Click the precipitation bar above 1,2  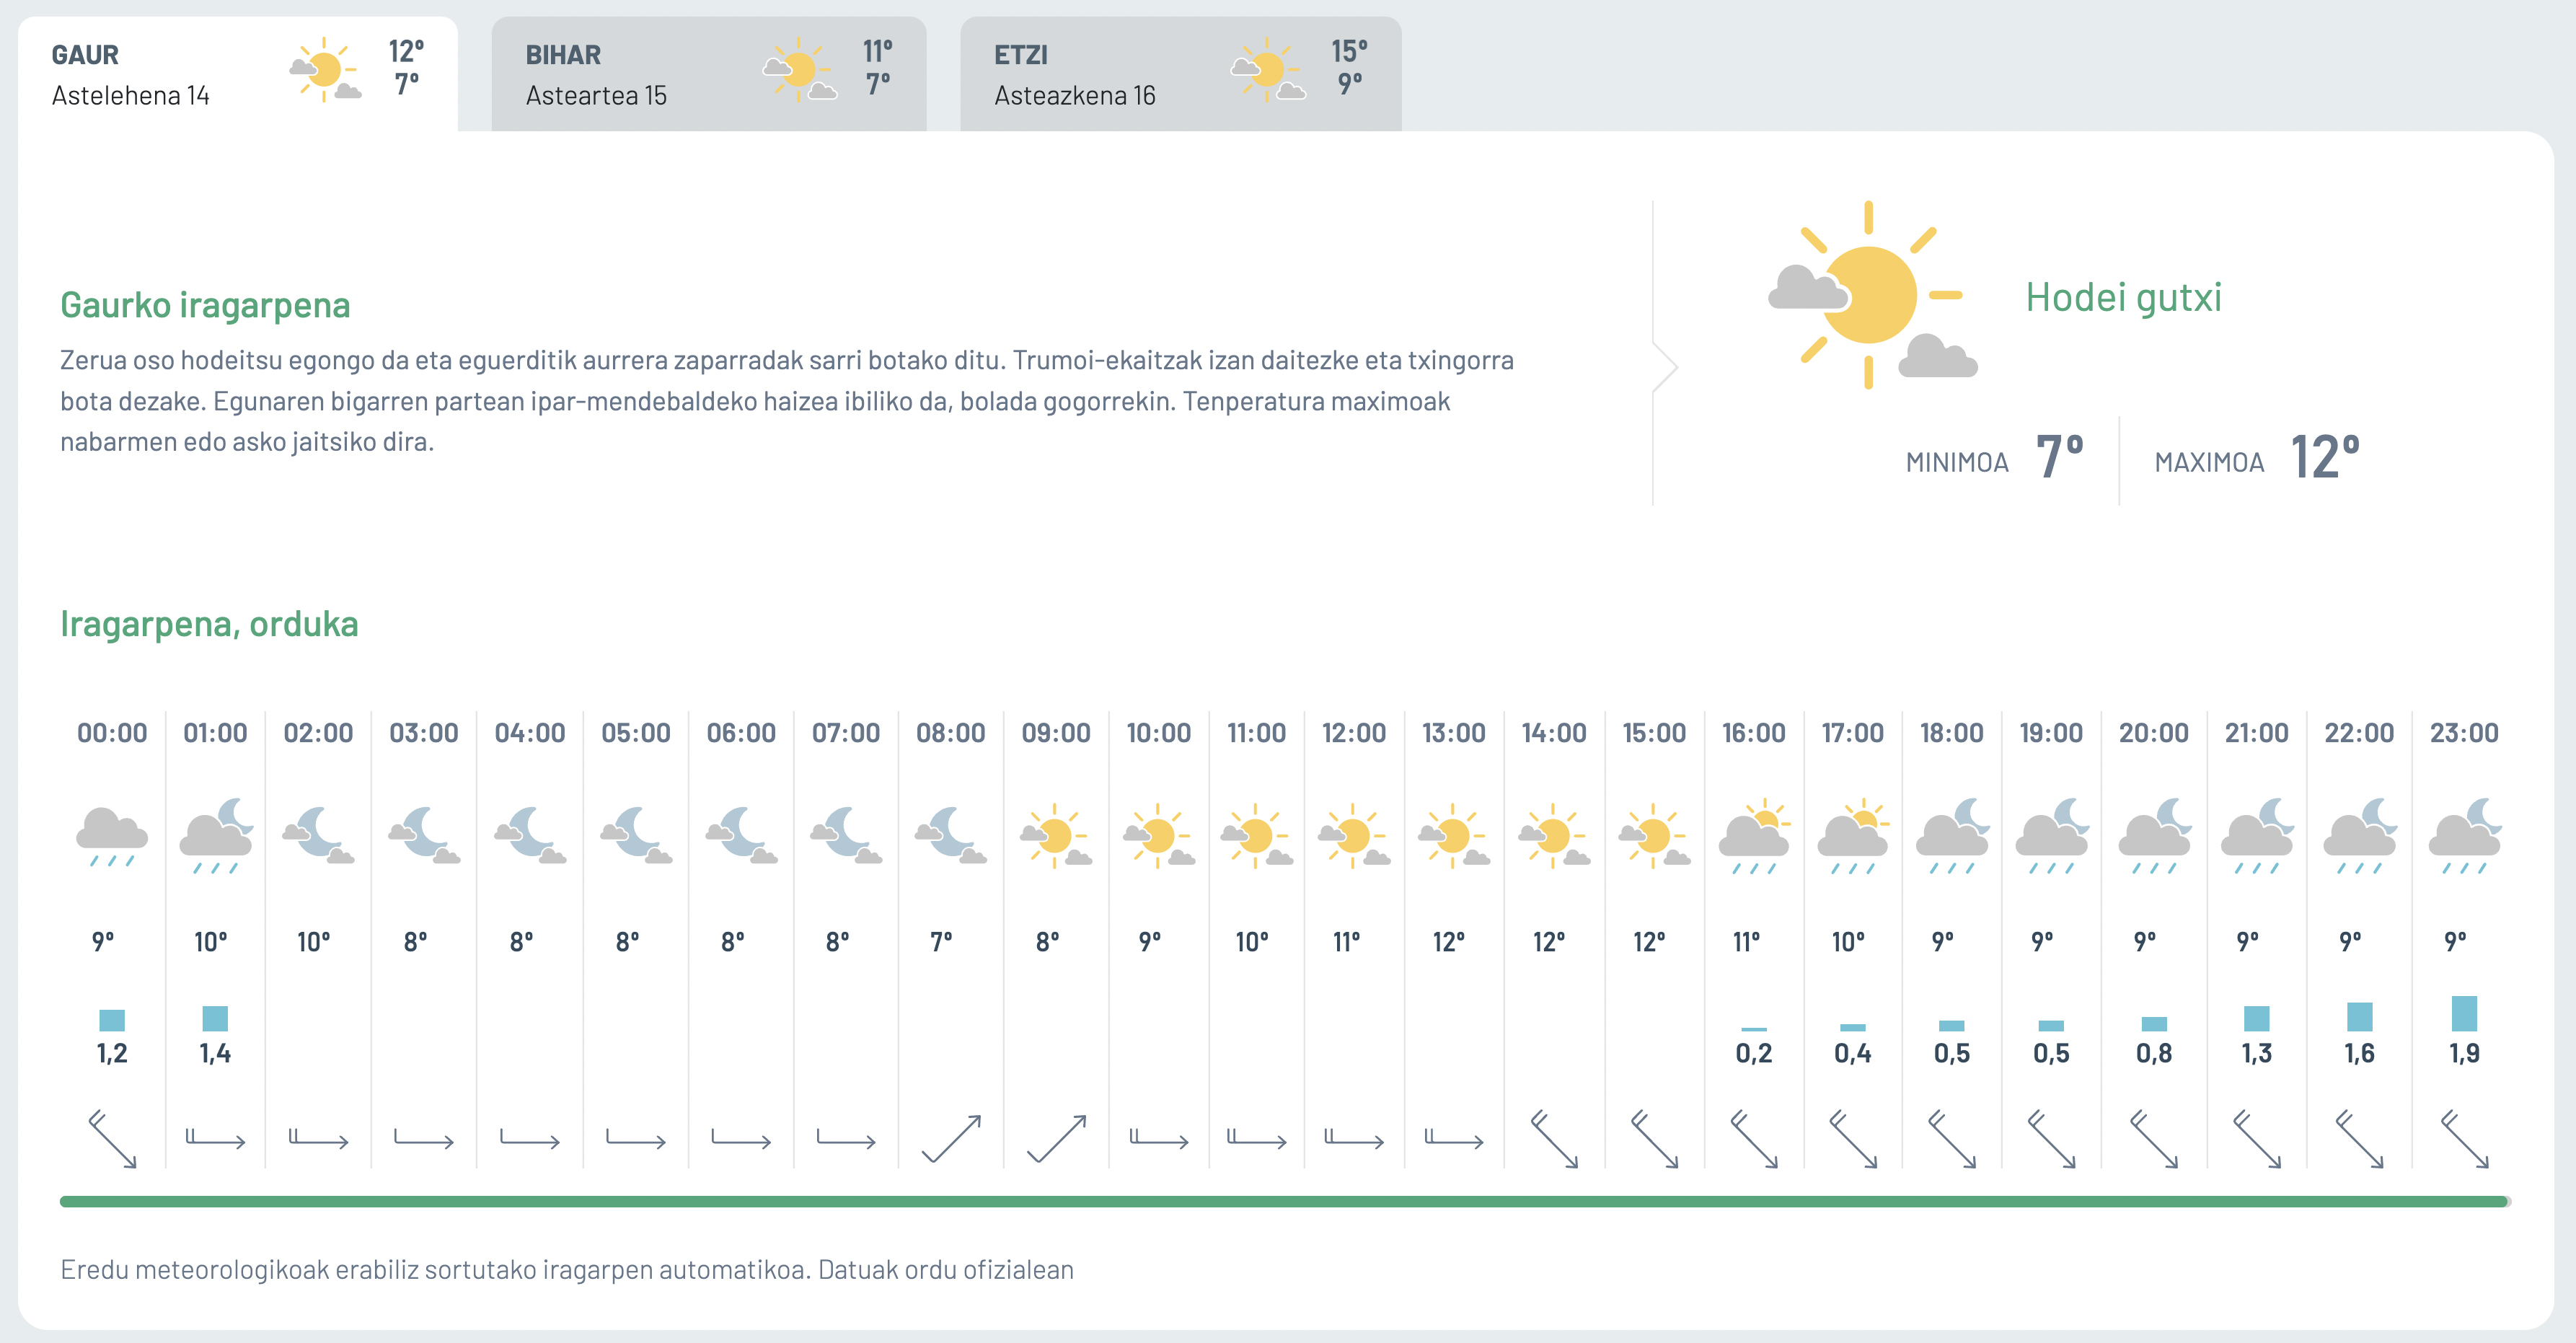[x=112, y=1020]
